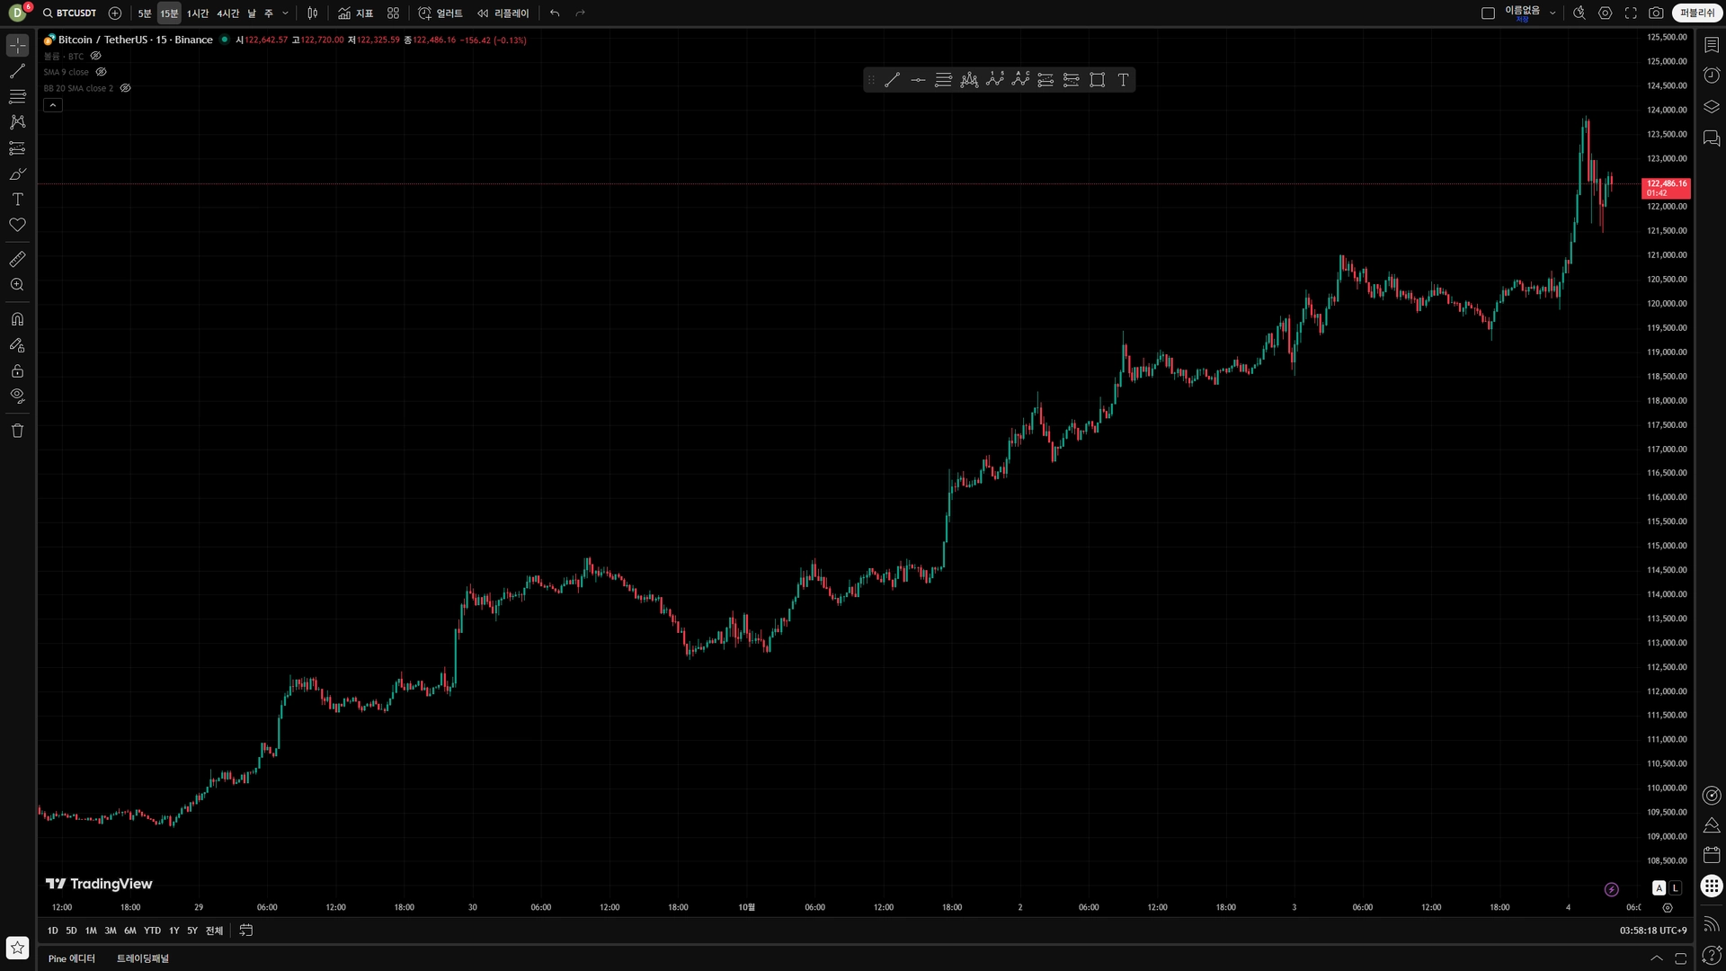Select the trend line drawing tool
The height and width of the screenshot is (971, 1726).
pyautogui.click(x=17, y=71)
